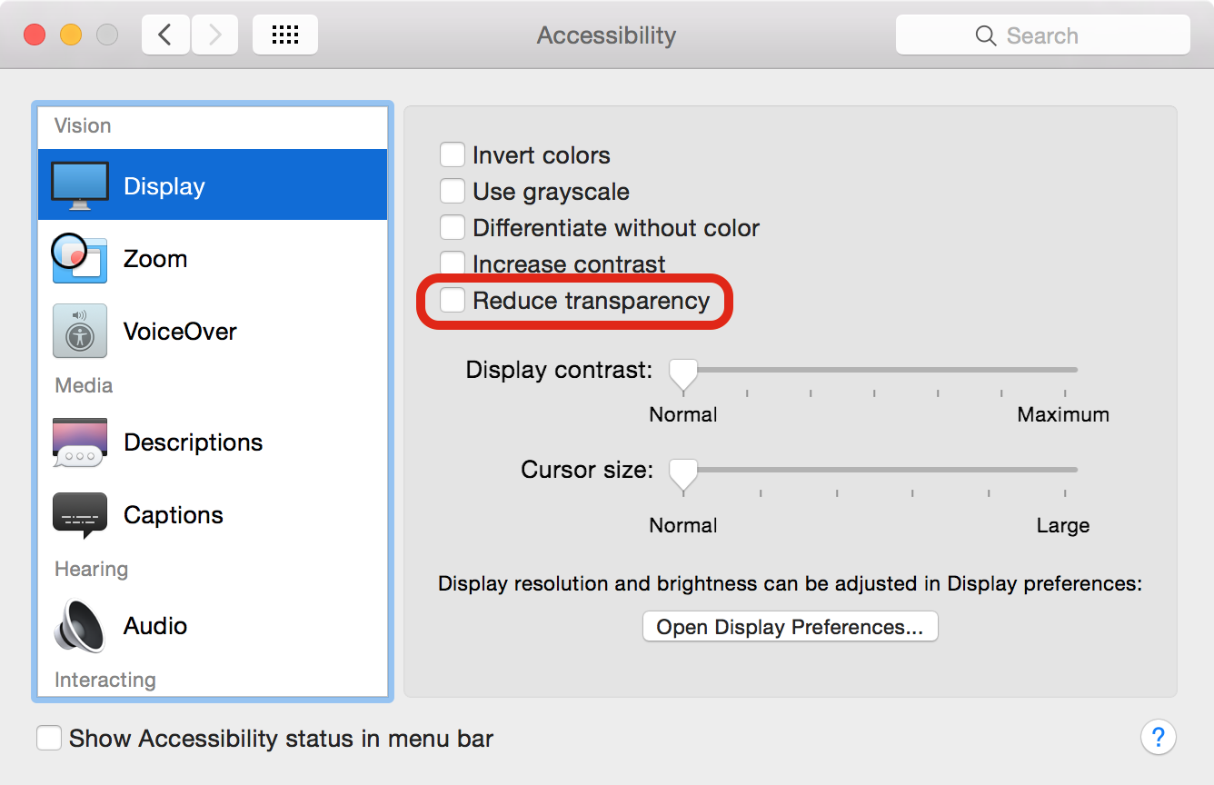Check Differentiate without color
This screenshot has width=1214, height=785.
click(x=453, y=227)
